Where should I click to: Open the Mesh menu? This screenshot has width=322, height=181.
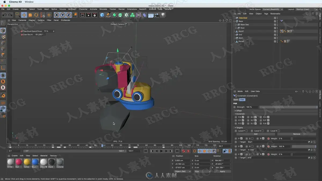(x=47, y=9)
